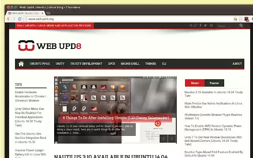Click the site Search text field
Screen dimensions: 253x158
[227, 26]
